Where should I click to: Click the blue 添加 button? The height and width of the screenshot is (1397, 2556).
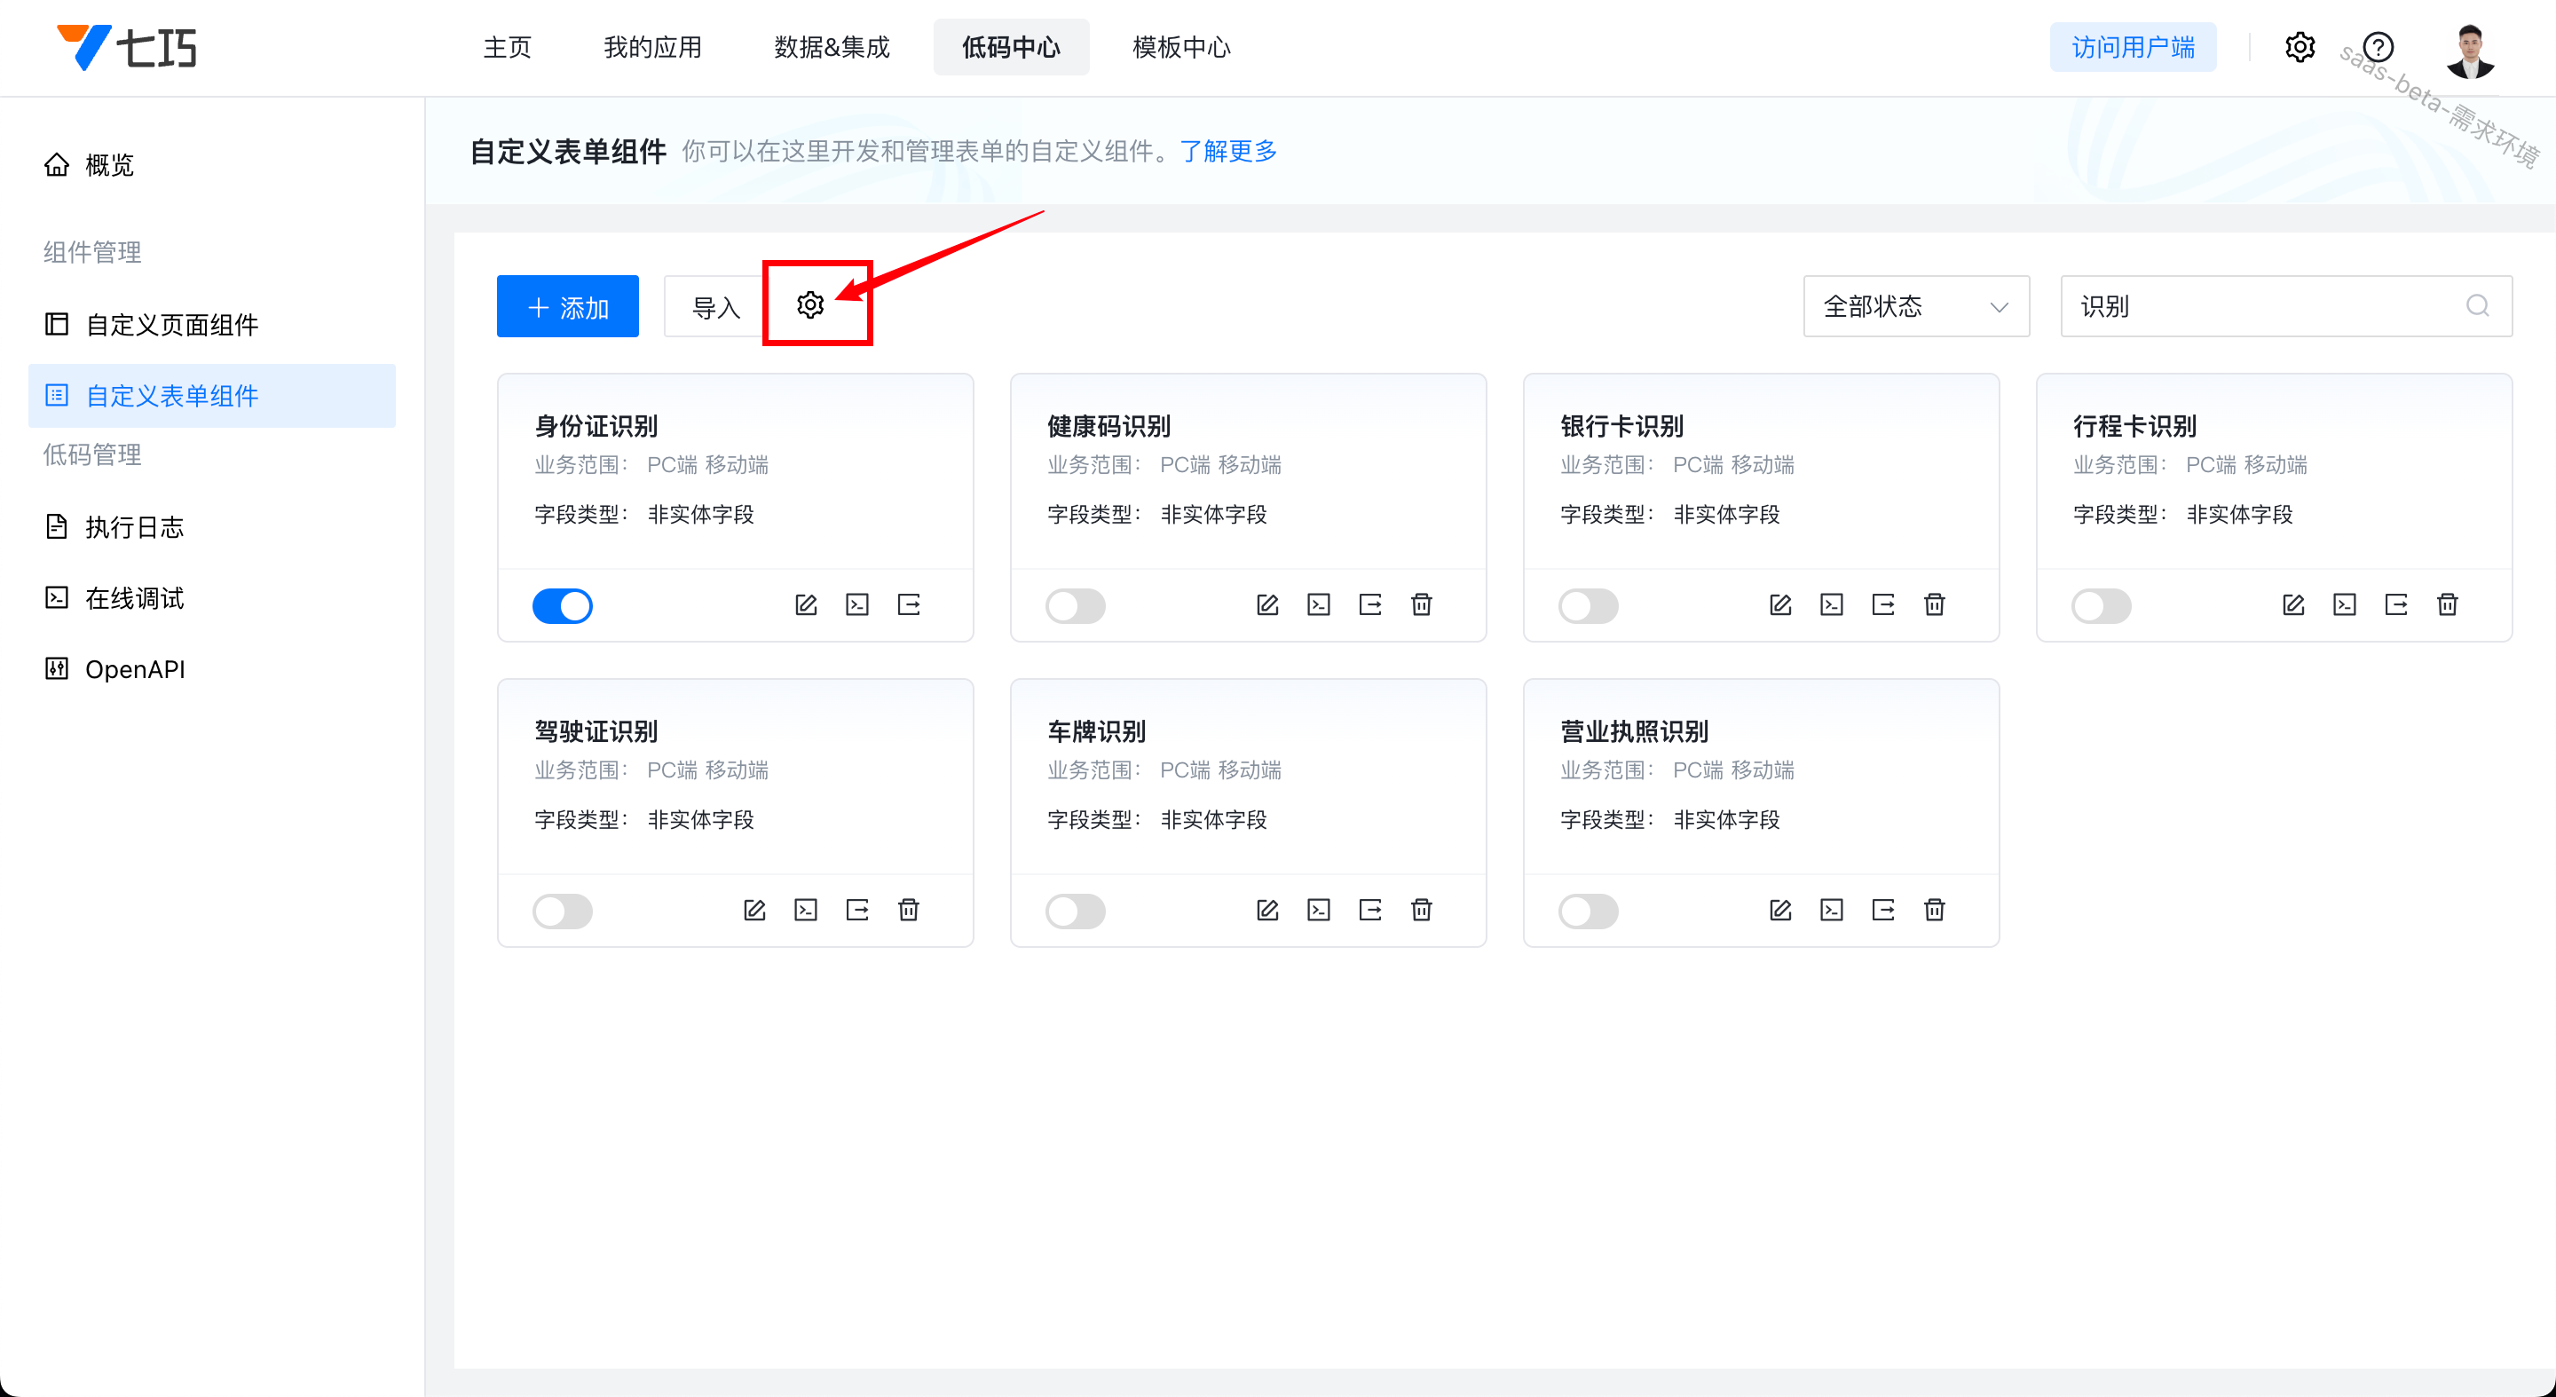(x=568, y=306)
